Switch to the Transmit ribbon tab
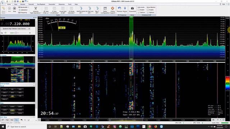 point(31,4)
